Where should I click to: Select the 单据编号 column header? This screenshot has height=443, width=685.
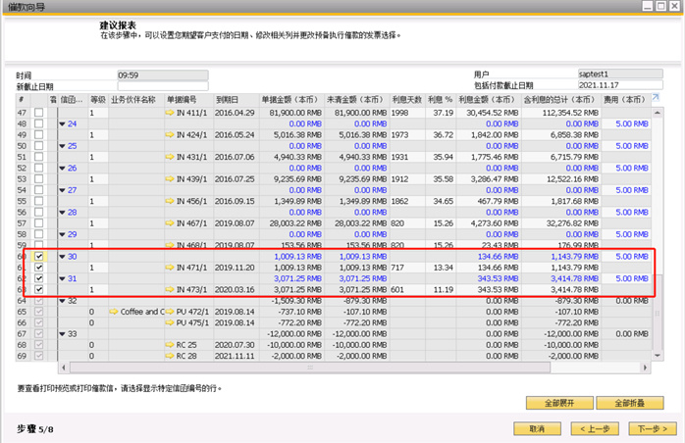point(188,100)
